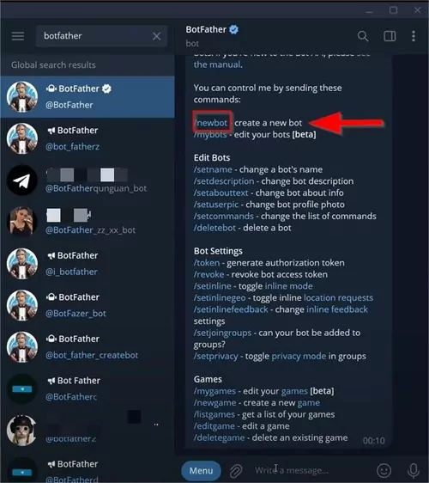This screenshot has width=429, height=483.
Task: Click the /setprivacy command link
Action: pyautogui.click(x=215, y=356)
